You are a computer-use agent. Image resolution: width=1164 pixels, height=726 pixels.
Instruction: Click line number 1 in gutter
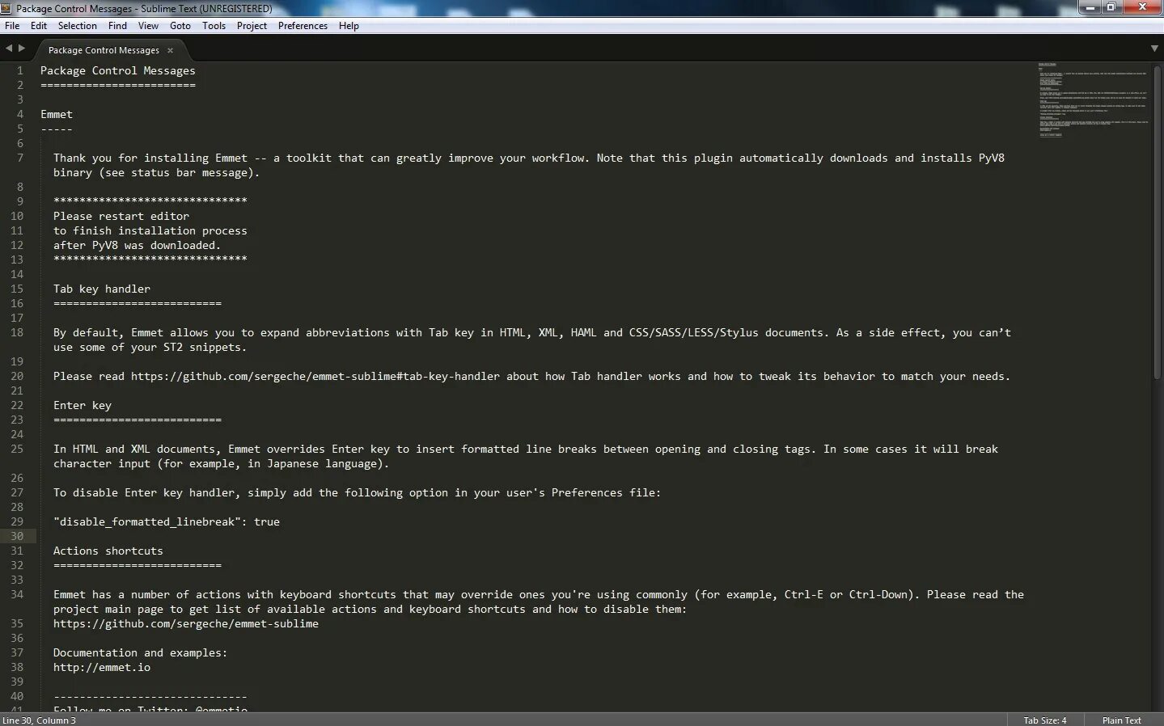click(x=20, y=70)
